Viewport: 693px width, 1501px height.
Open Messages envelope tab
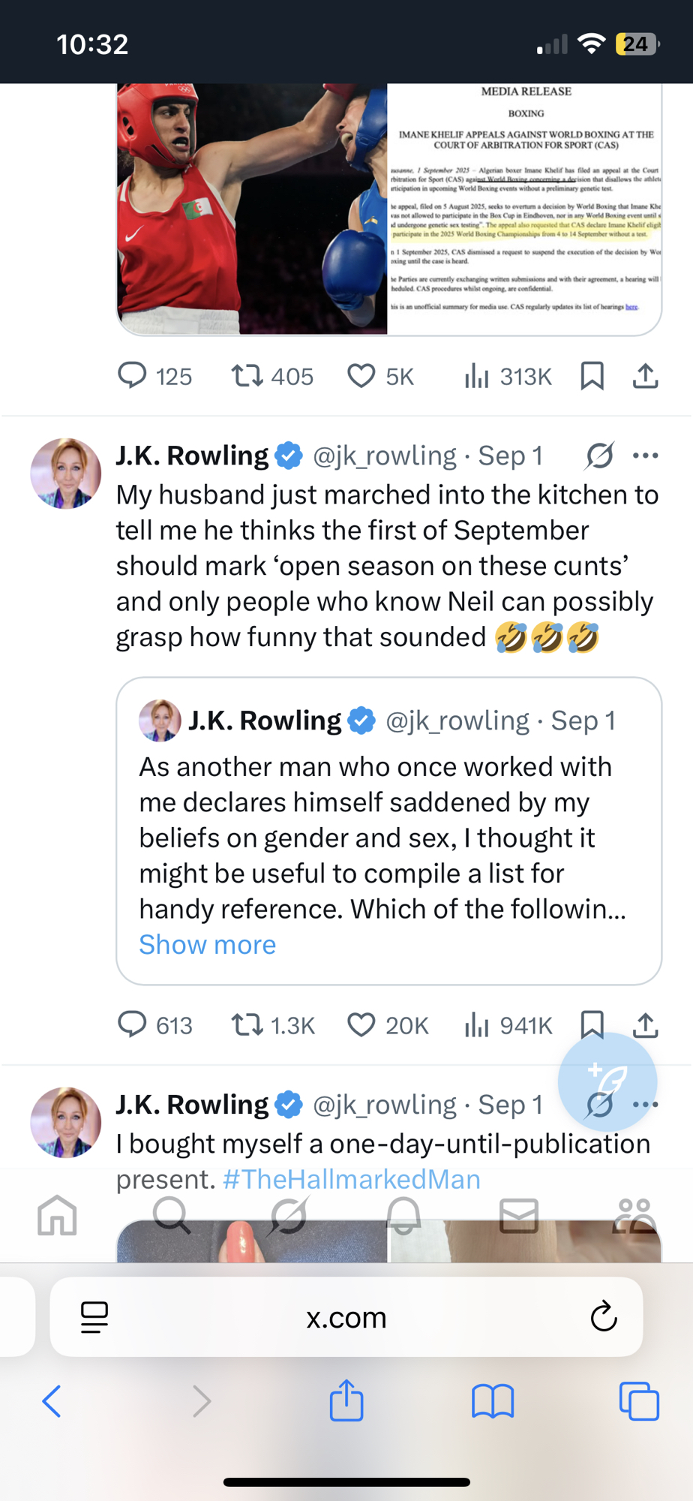pyautogui.click(x=519, y=1214)
